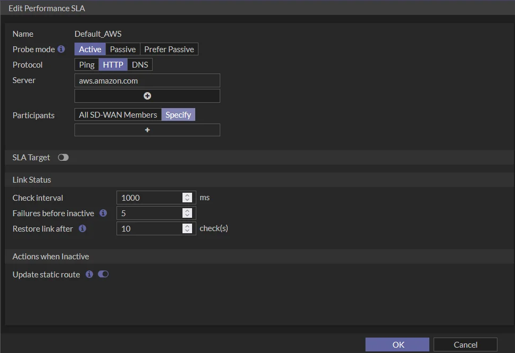Discard changes with the Cancel button

(x=466, y=344)
